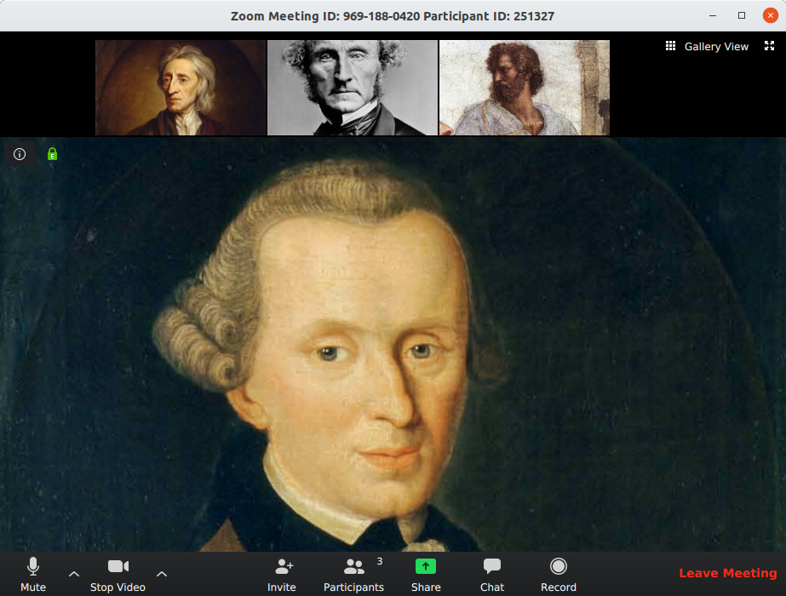Select the black-and-white photo participant thumbnail
This screenshot has width=786, height=596.
pos(353,88)
